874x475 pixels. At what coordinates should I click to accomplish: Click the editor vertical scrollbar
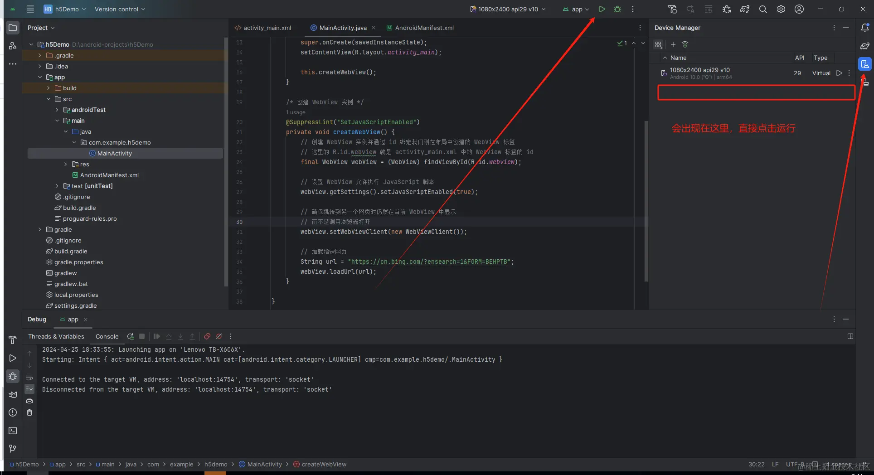[646, 201]
